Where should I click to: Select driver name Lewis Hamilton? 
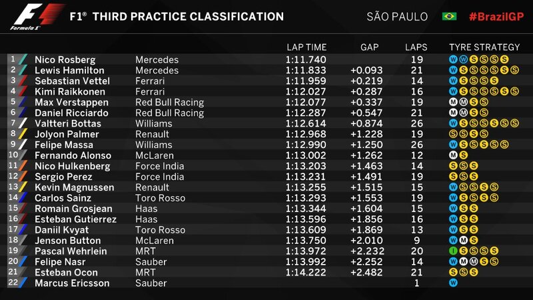69,71
